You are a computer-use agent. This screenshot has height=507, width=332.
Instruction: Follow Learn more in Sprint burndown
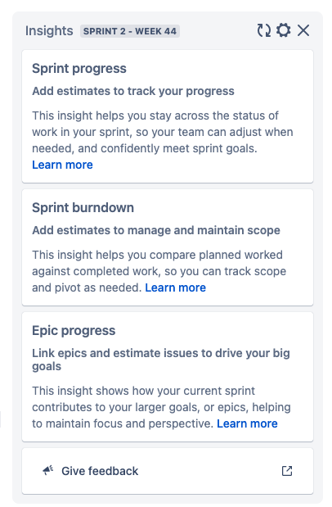pyautogui.click(x=175, y=287)
